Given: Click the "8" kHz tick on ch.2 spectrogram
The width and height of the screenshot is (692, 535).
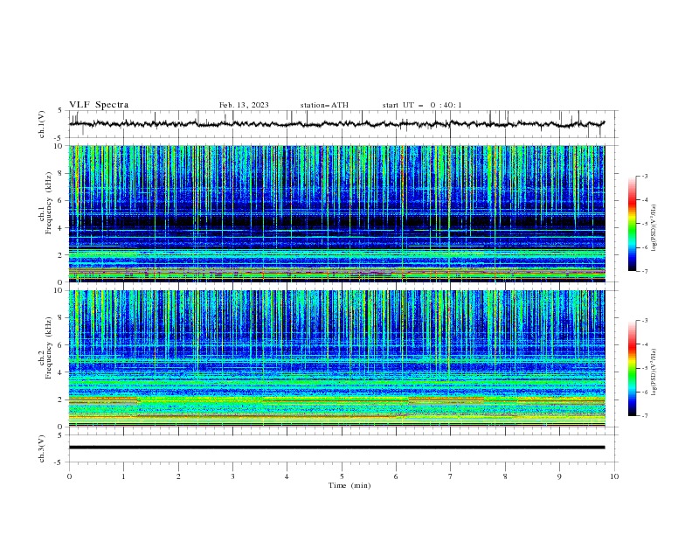Looking at the screenshot, I should tap(61, 318).
